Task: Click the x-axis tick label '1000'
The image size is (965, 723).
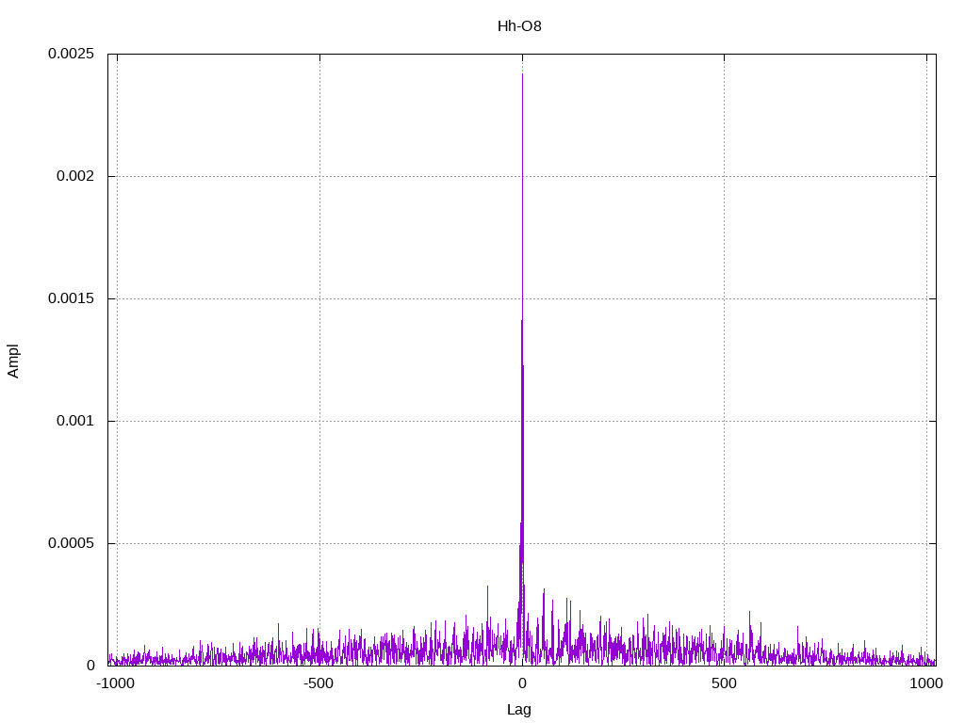Action: click(x=926, y=683)
